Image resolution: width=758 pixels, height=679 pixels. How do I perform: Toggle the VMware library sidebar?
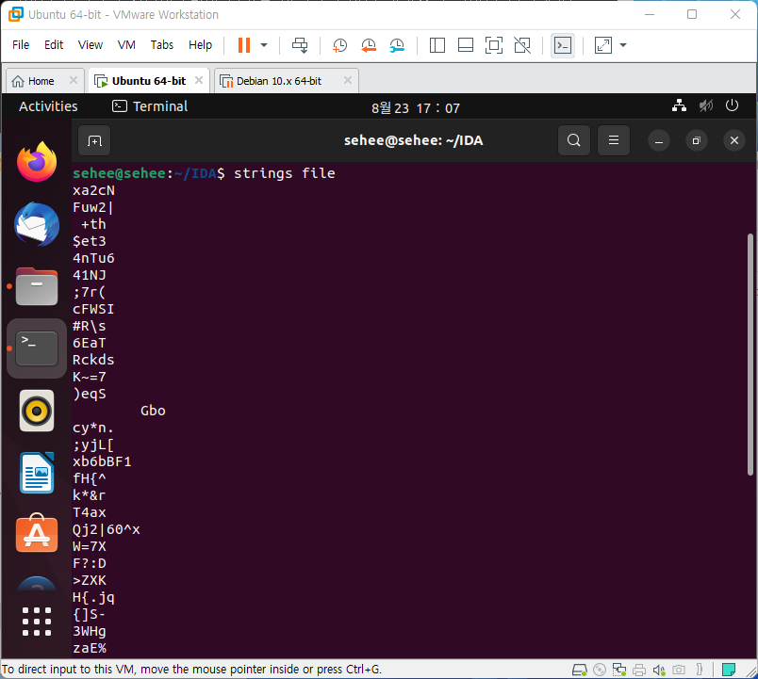[437, 45]
